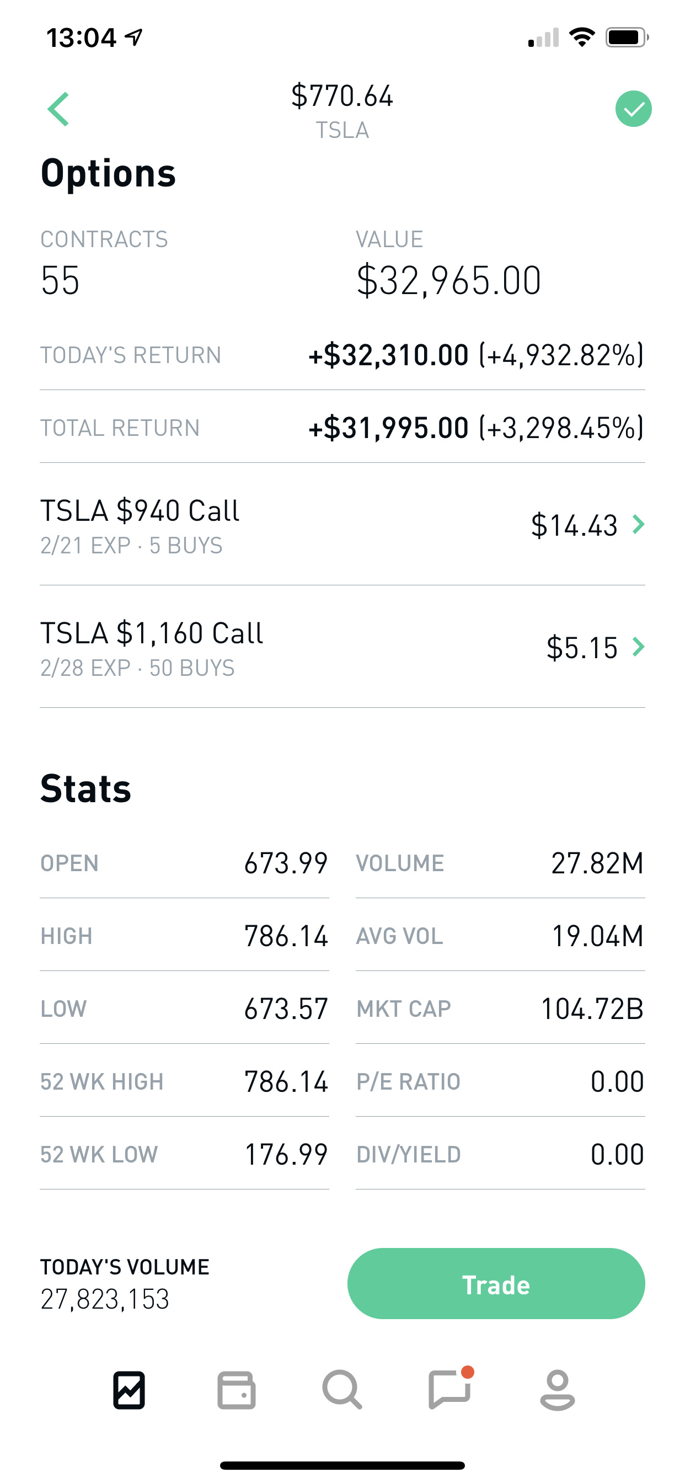Tap the location arrow status icon
This screenshot has width=685, height=1483.
click(134, 38)
